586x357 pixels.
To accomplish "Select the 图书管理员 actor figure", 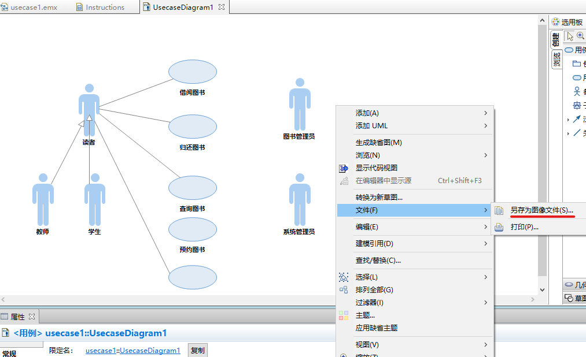I will [299, 105].
